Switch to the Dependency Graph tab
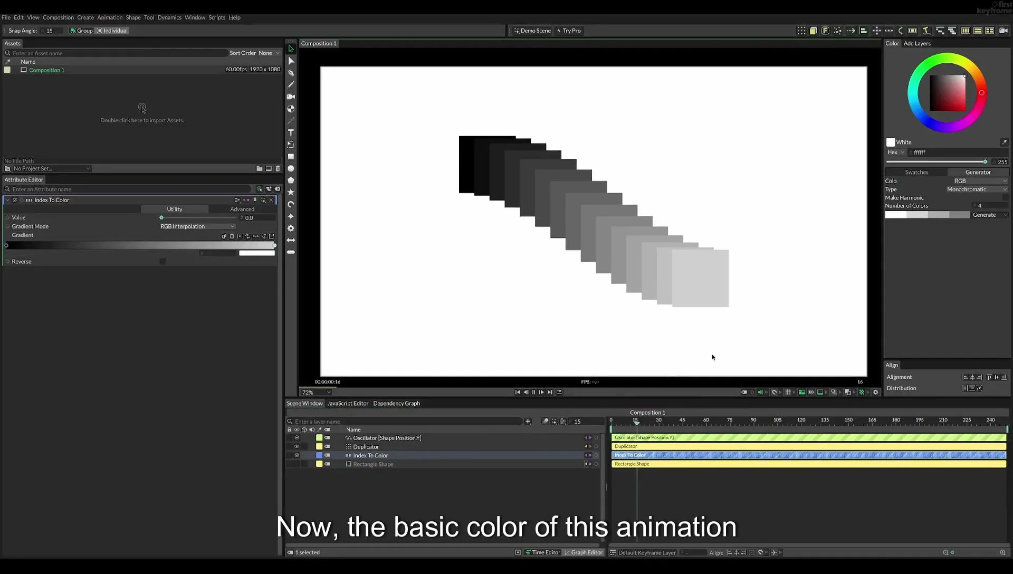This screenshot has width=1013, height=574. 396,404
